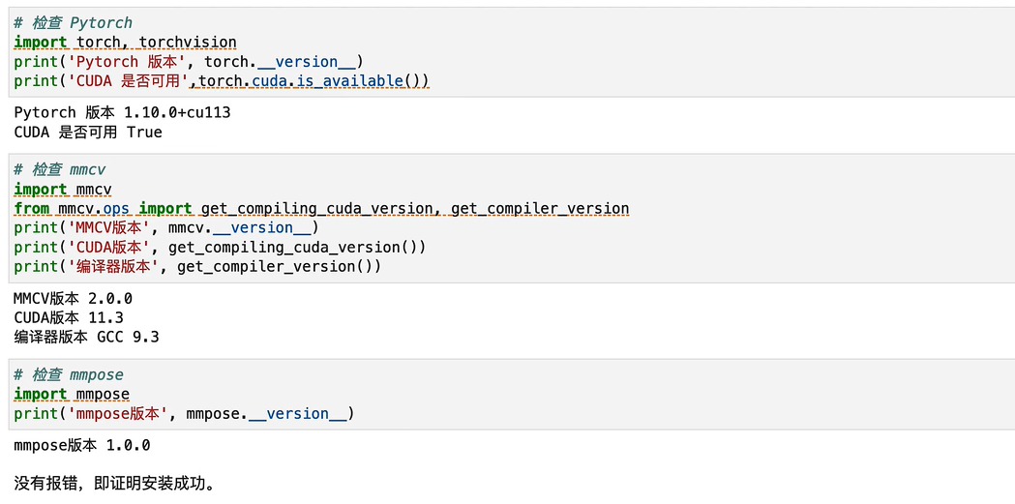Click get_compiler_version in the from-import line
This screenshot has width=1015, height=504.
tap(540, 209)
